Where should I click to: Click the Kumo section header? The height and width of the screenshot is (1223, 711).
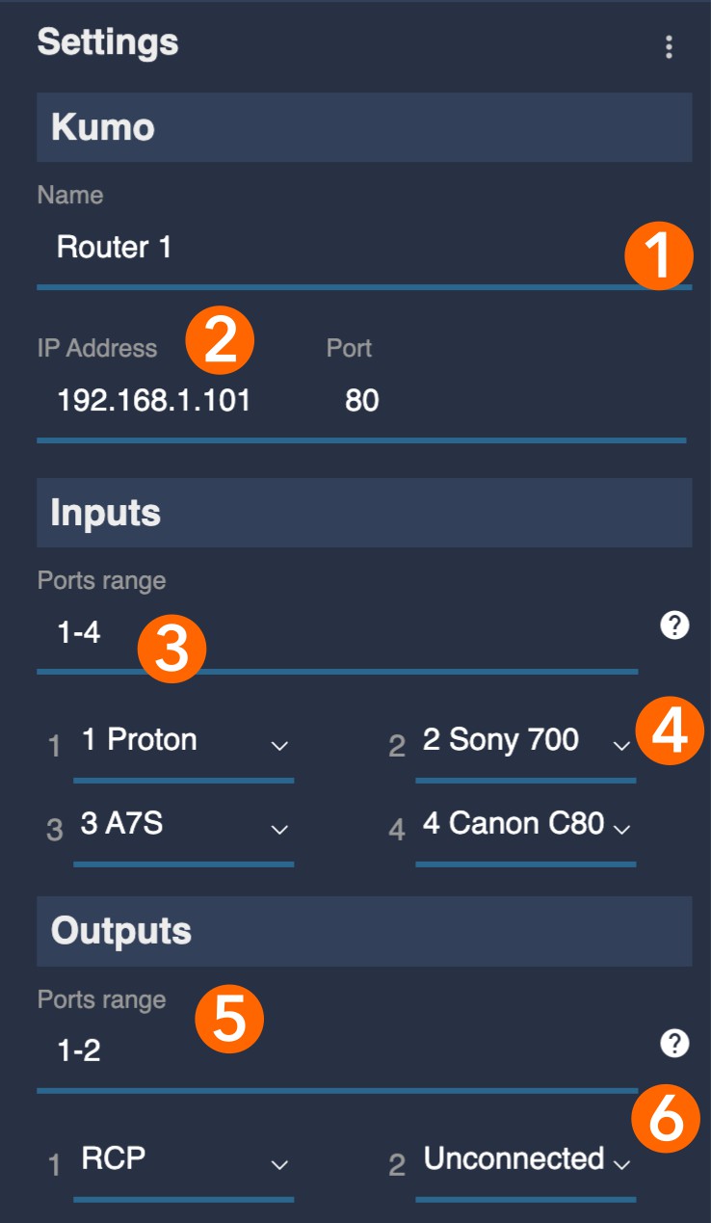coord(364,127)
